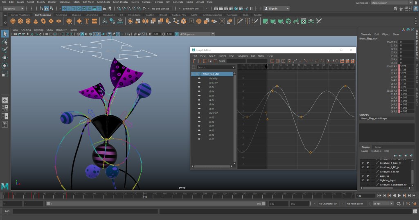Open the Anim tab in layer editor
The image size is (419, 220).
pyautogui.click(x=378, y=147)
